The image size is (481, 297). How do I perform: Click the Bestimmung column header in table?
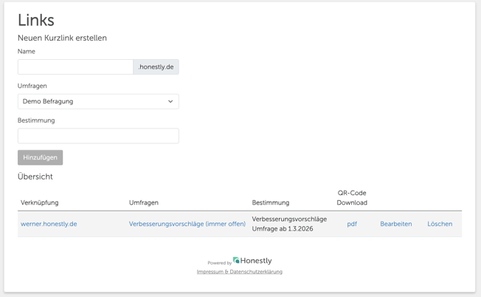pyautogui.click(x=271, y=202)
